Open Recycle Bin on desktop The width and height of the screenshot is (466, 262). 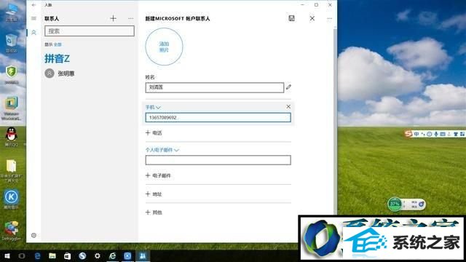point(12,44)
